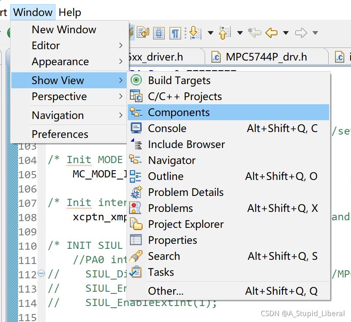Click the Forward navigation arrow
The height and width of the screenshot is (322, 351).
301,33
